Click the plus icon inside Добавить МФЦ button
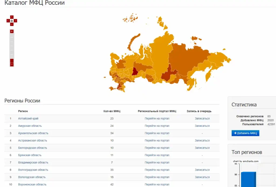This screenshot has height=187, width=276. pyautogui.click(x=236, y=133)
